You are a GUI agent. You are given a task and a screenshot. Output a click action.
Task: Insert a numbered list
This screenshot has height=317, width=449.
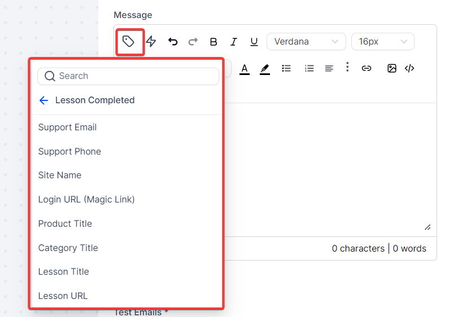tap(309, 68)
